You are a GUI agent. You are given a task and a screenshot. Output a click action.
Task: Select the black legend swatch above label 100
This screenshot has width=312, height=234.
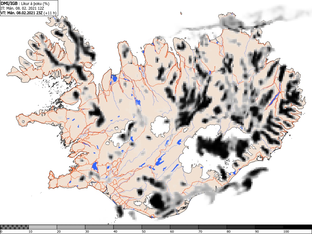click(297, 227)
